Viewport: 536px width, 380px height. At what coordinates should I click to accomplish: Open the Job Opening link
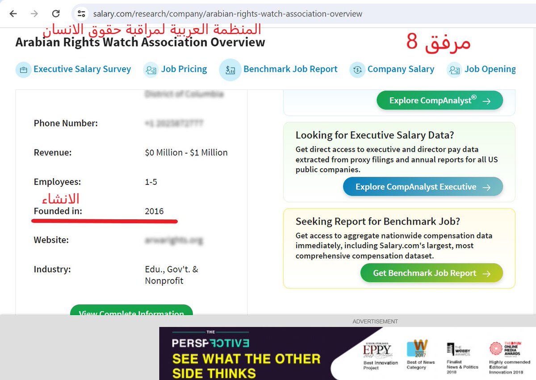click(490, 69)
